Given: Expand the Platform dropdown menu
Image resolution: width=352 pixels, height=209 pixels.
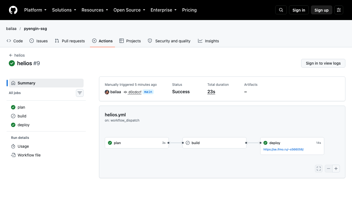Looking at the screenshot, I should [35, 10].
